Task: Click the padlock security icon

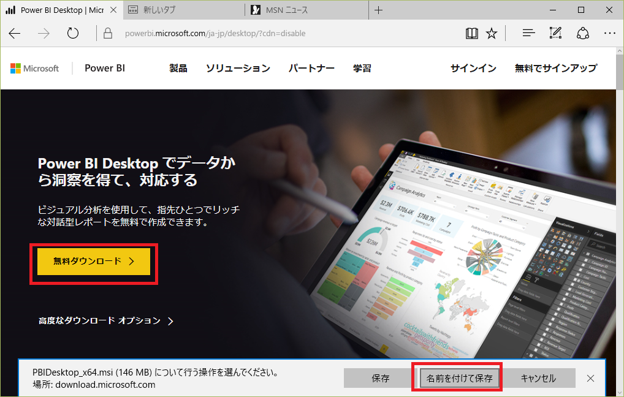Action: point(107,33)
